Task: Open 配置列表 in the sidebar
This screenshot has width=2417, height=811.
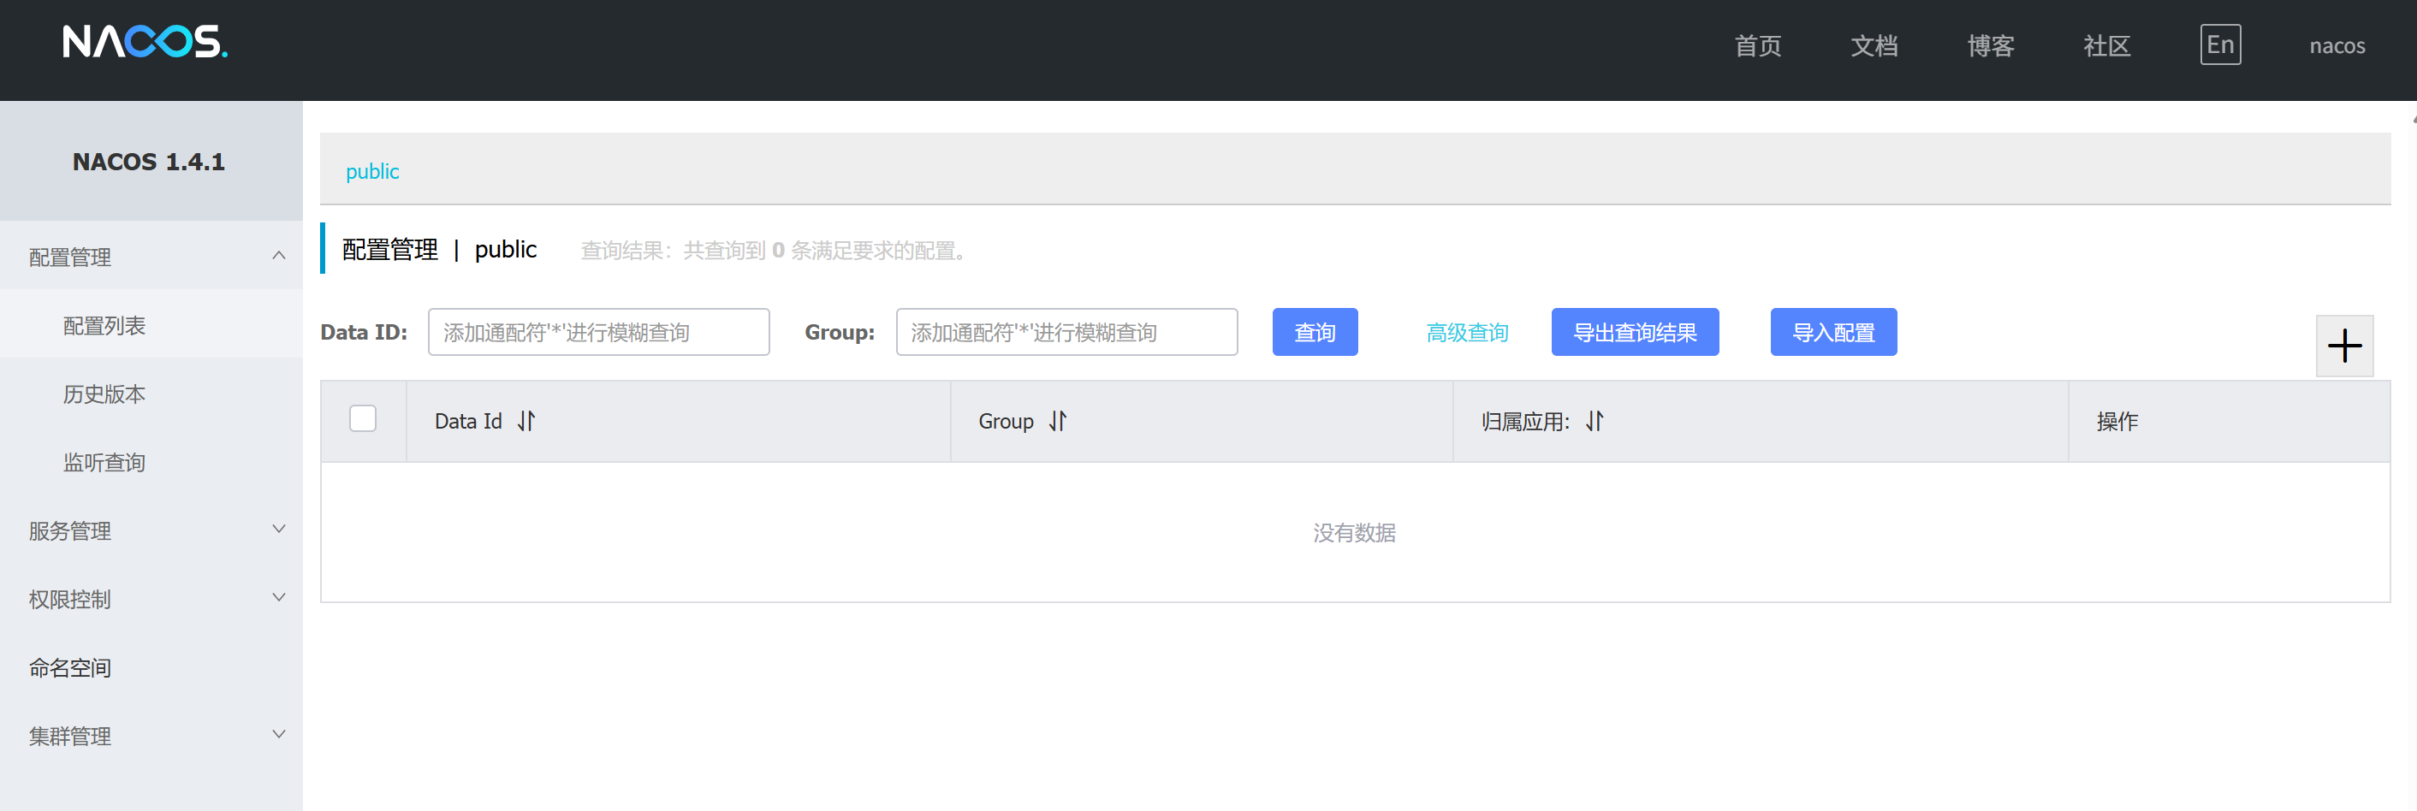Action: coord(151,324)
